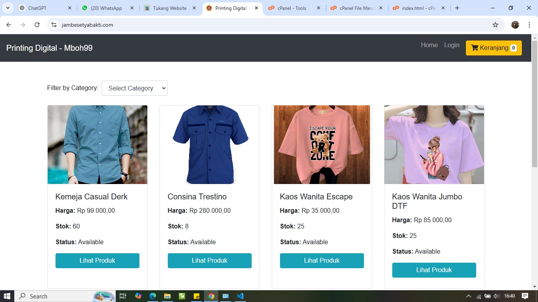Image resolution: width=538 pixels, height=302 pixels.
Task: Switch to the cPanel File Manager tab
Action: pyautogui.click(x=356, y=8)
